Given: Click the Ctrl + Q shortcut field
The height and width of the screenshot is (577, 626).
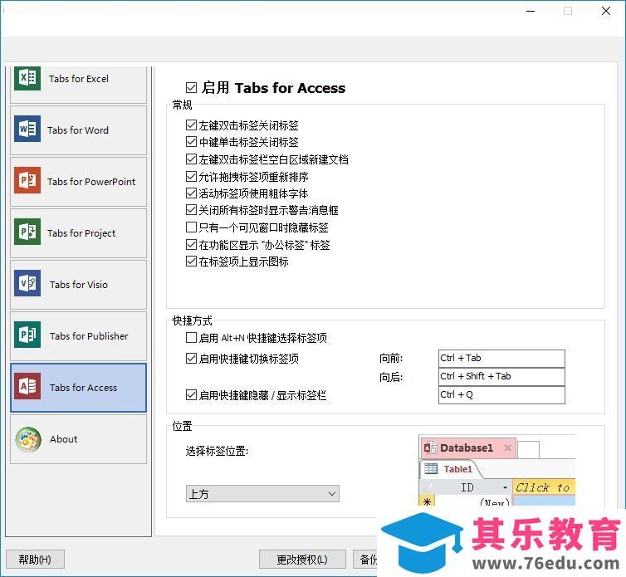Looking at the screenshot, I should (x=501, y=395).
